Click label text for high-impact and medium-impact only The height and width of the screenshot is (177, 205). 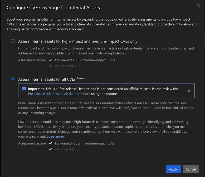pyautogui.click(x=78, y=41)
